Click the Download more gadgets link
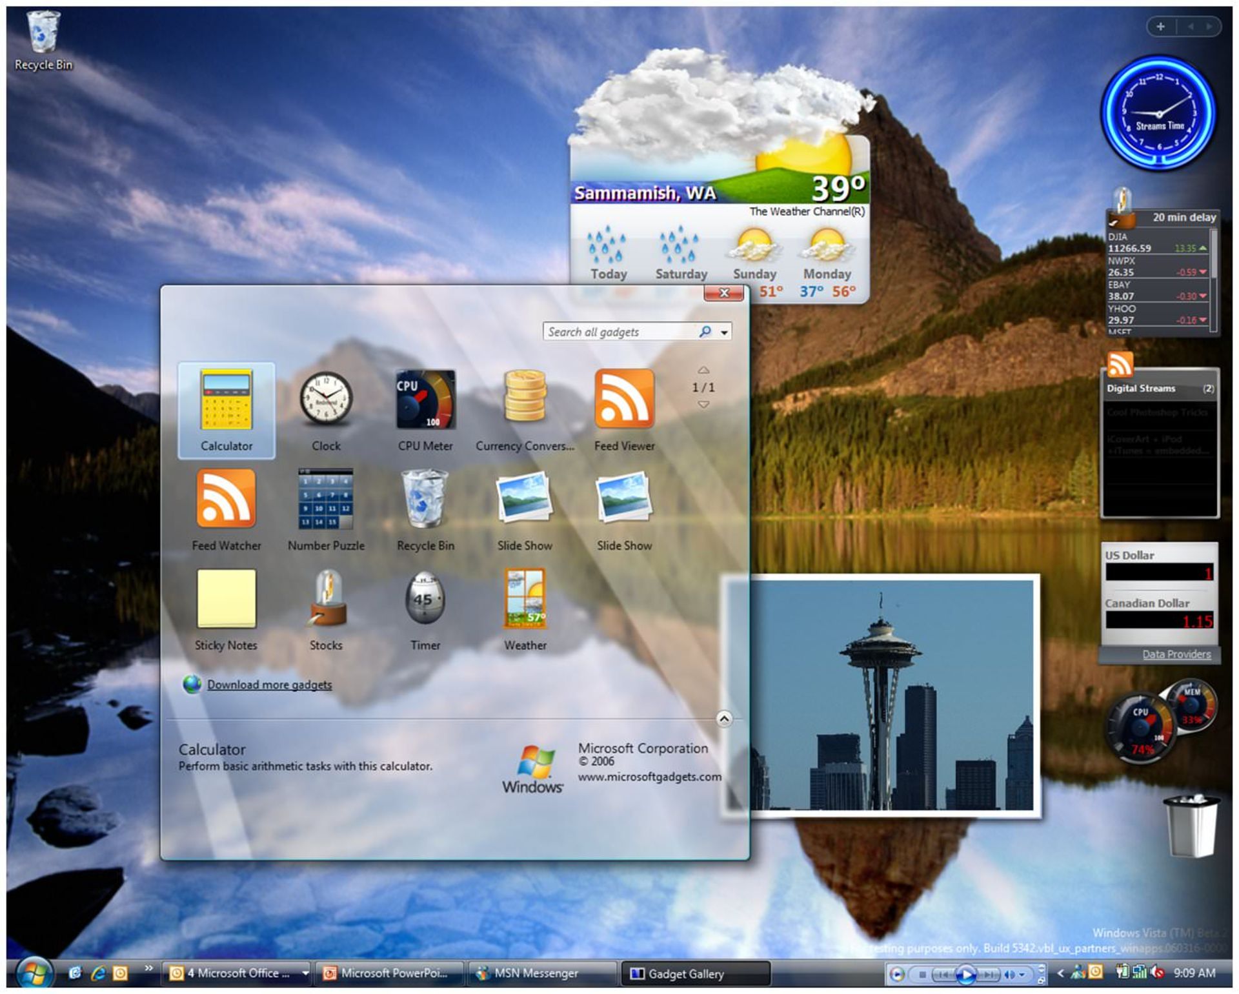 coord(269,685)
